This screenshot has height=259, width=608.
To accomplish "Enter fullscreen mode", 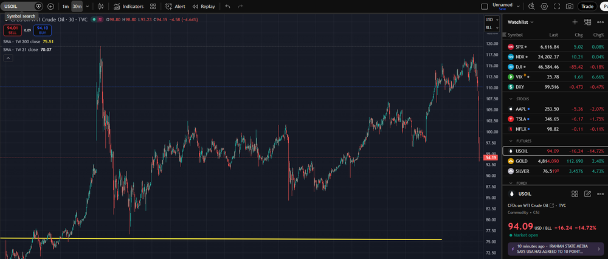I will [x=557, y=6].
